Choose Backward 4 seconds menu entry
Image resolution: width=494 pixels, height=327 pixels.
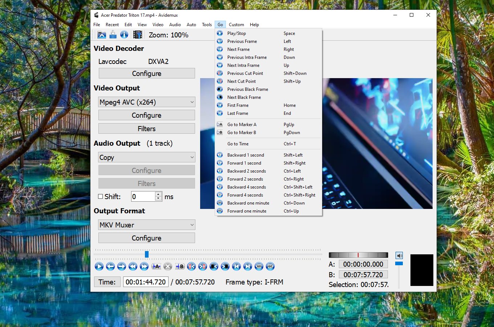(x=268, y=187)
